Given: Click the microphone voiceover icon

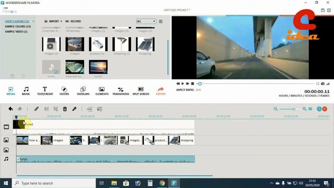Looking at the screenshot, I should [x=74, y=109].
